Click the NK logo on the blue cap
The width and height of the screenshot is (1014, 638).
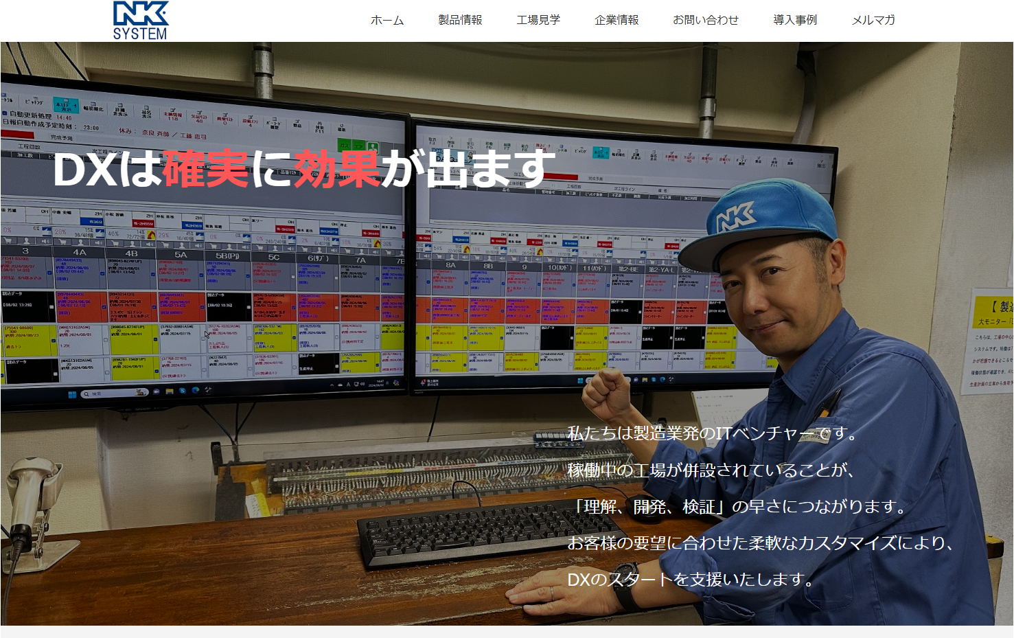[x=735, y=218]
